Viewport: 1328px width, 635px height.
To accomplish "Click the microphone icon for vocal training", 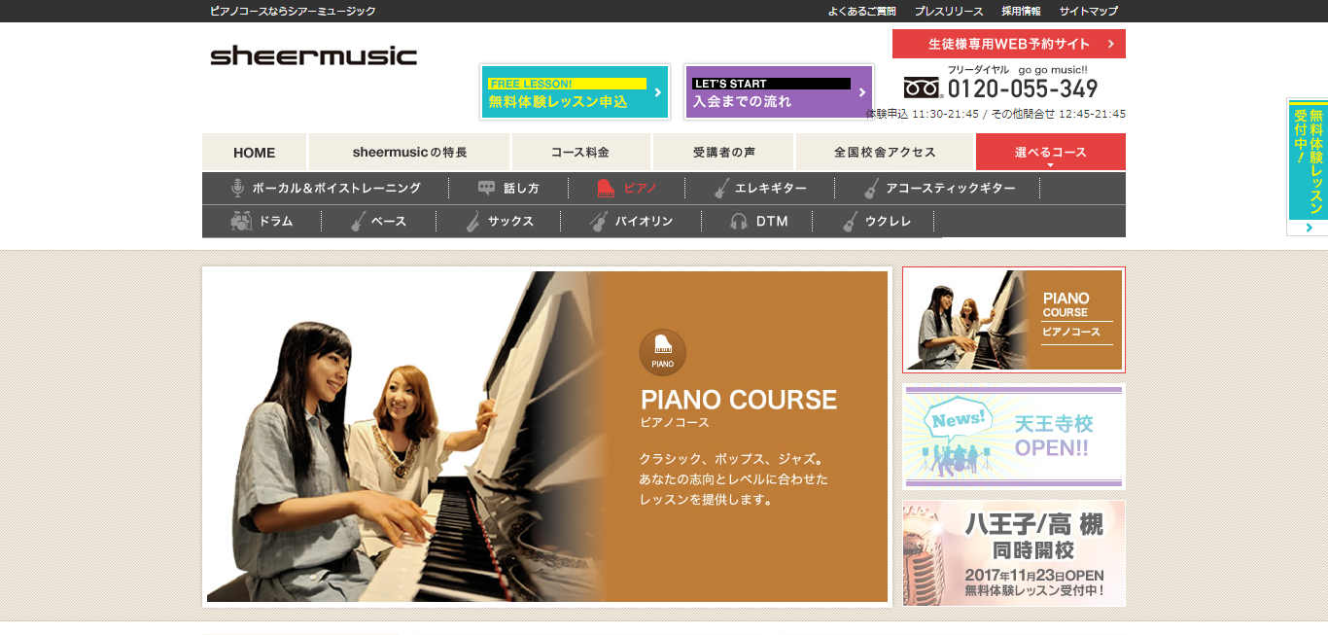I will pyautogui.click(x=236, y=189).
